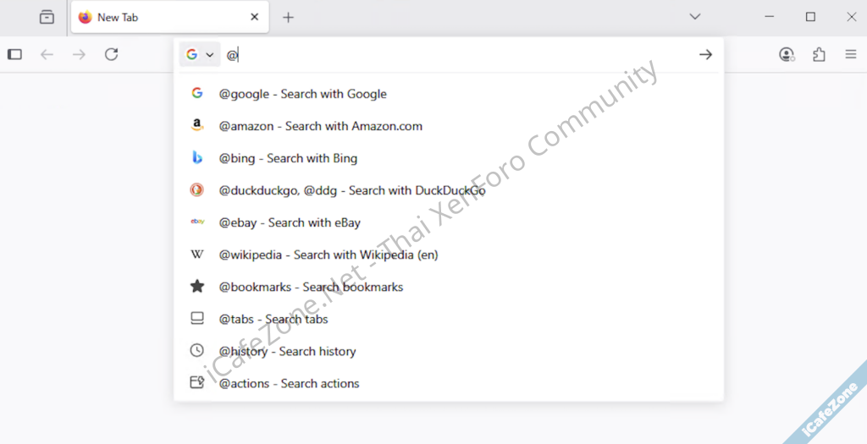
Task: Click the Amazon logo icon
Action: 196,125
